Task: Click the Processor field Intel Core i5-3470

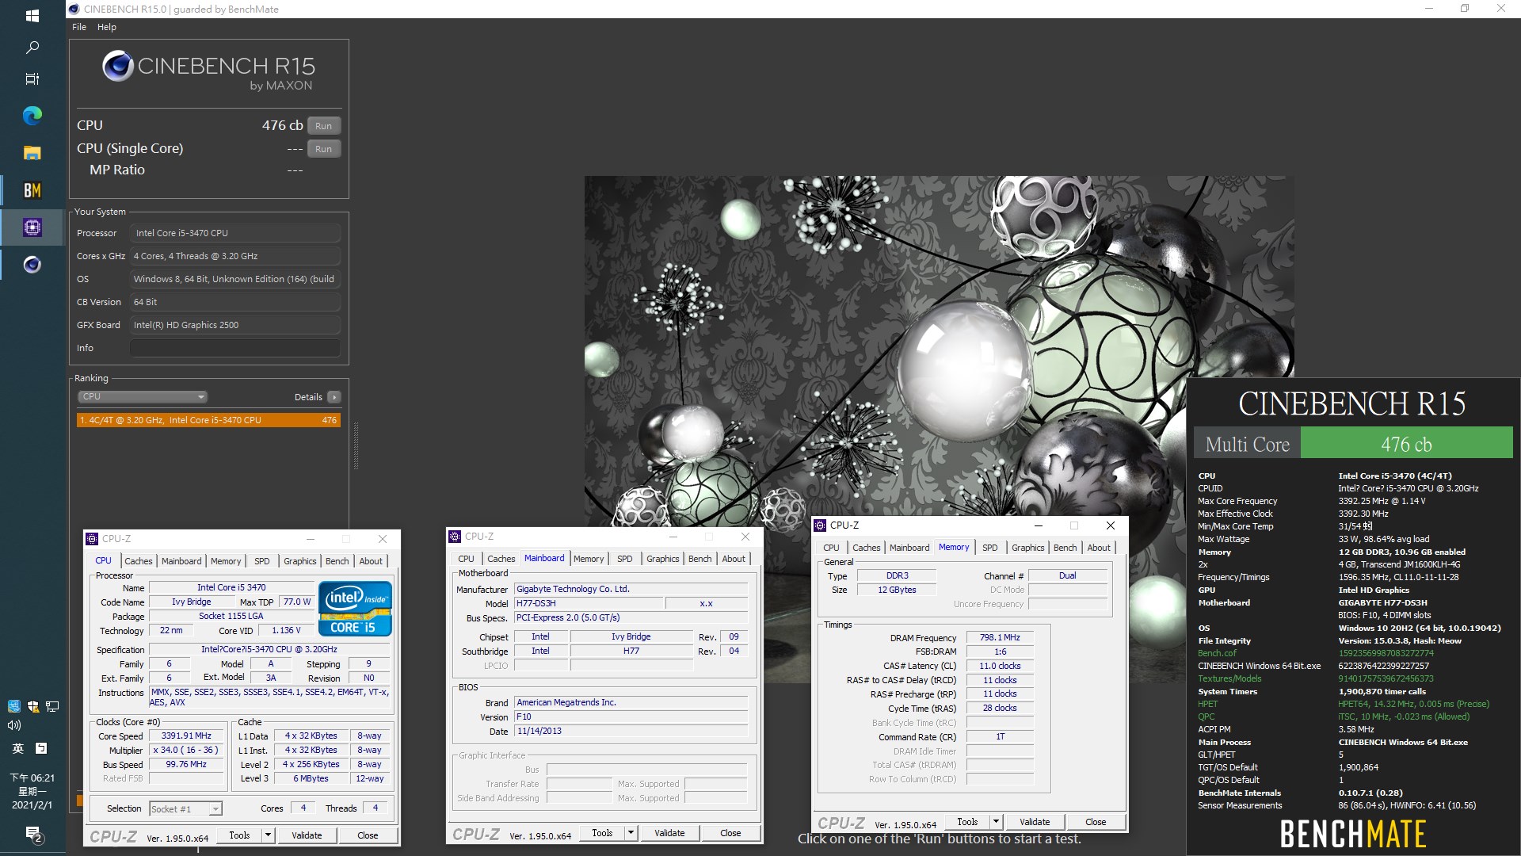Action: click(235, 233)
